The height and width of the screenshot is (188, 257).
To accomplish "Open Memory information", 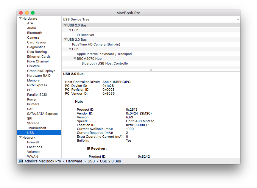I will pyautogui.click(x=33, y=80).
